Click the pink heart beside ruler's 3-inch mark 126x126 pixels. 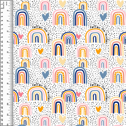click(20, 36)
